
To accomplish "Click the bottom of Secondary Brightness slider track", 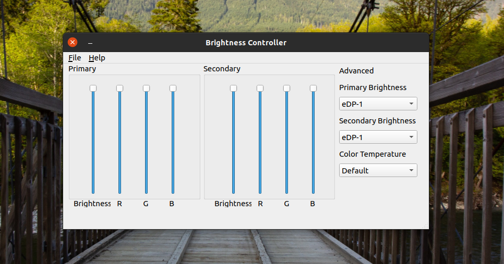I will pyautogui.click(x=233, y=190).
